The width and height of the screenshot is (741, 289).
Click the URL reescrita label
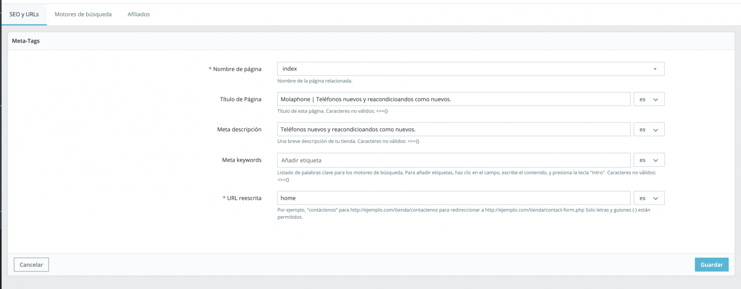coord(244,198)
